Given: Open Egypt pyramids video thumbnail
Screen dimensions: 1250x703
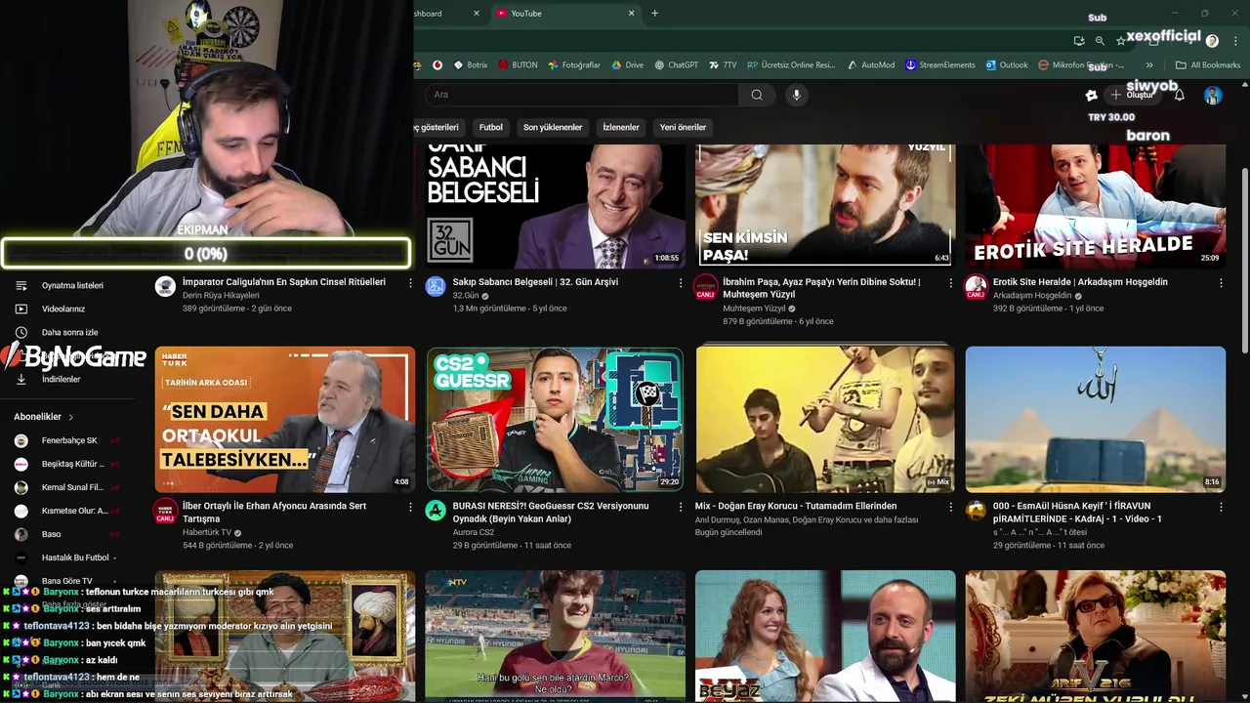Looking at the screenshot, I should pyautogui.click(x=1096, y=419).
